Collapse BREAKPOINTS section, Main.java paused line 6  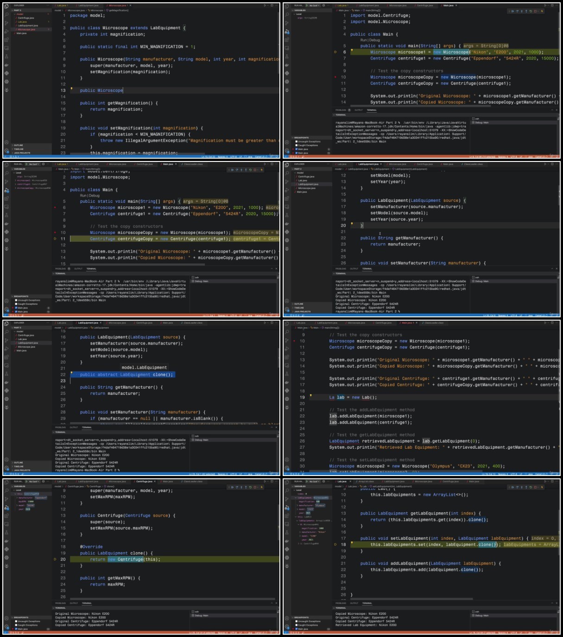[x=311, y=138]
